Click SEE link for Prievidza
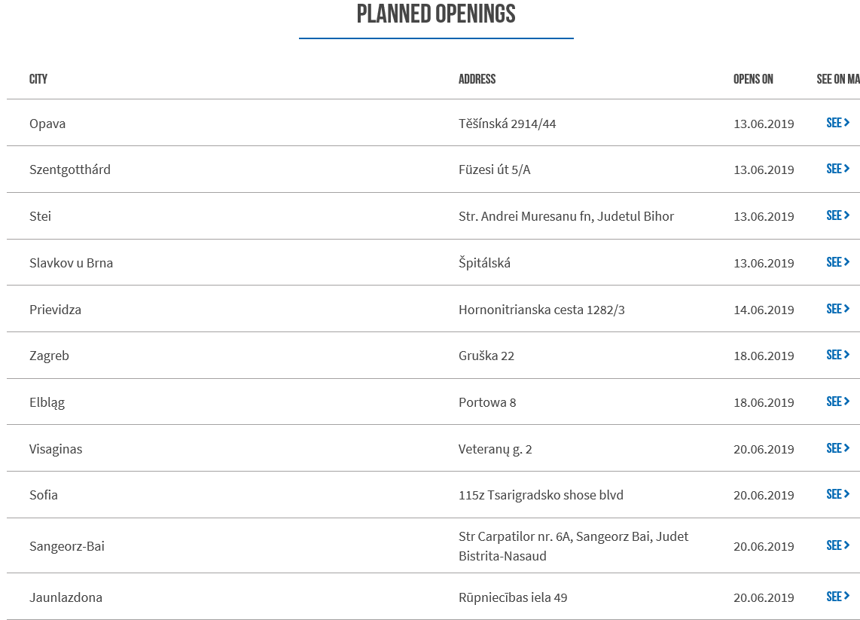The height and width of the screenshot is (620, 860). click(x=837, y=309)
